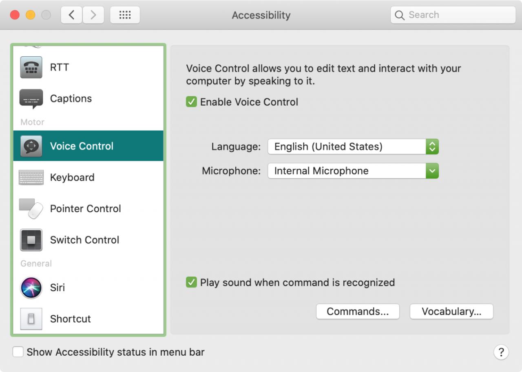
Task: Select the Pointer Control mouse icon
Action: click(31, 209)
